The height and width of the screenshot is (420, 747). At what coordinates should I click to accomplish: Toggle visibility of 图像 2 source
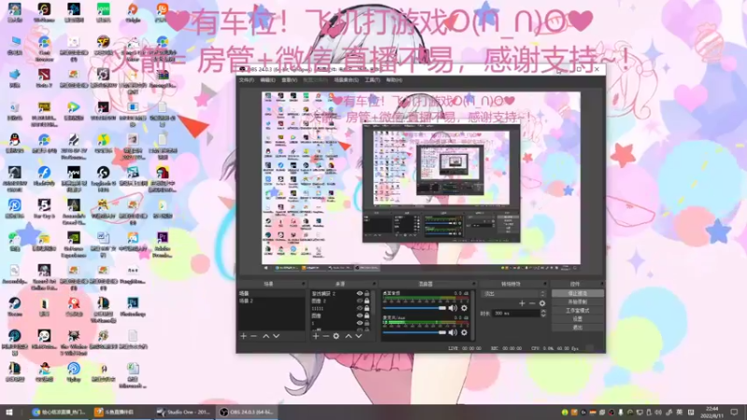click(359, 301)
